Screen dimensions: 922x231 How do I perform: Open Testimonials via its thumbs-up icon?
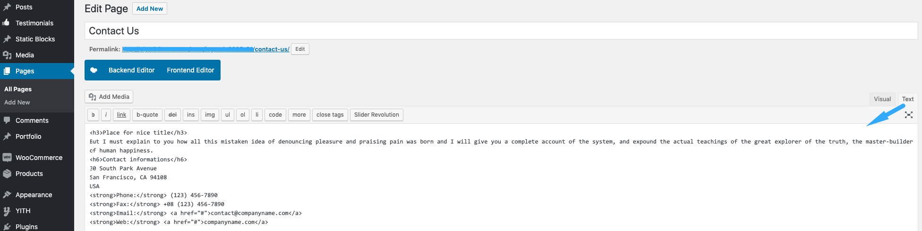[7, 23]
